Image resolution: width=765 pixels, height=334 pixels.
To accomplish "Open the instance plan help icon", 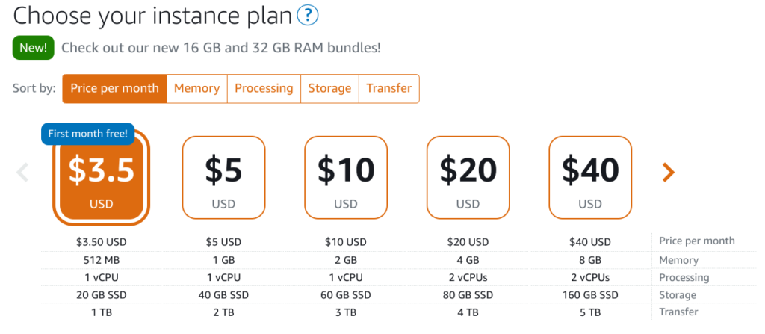I will pos(308,16).
